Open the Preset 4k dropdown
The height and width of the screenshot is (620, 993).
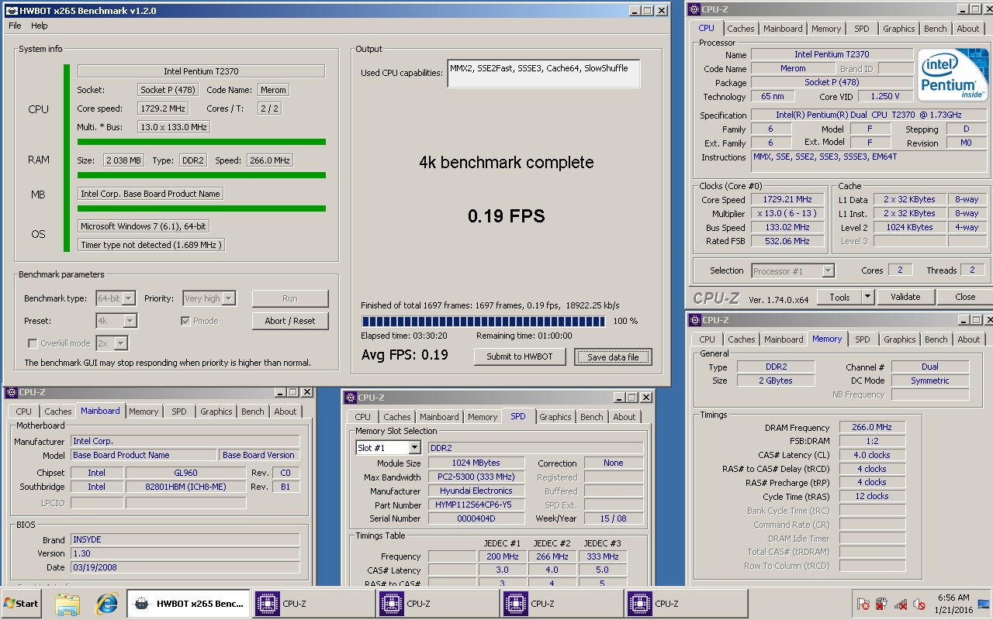116,321
